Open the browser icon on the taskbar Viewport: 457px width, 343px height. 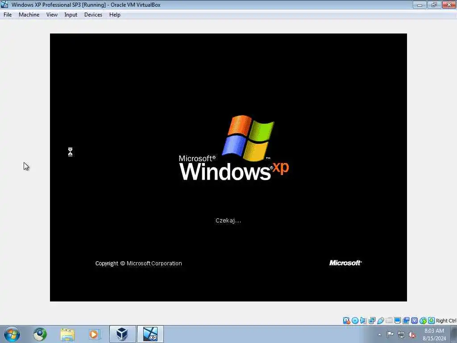point(40,334)
